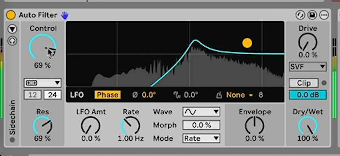Click the Envelope knob

255,126
